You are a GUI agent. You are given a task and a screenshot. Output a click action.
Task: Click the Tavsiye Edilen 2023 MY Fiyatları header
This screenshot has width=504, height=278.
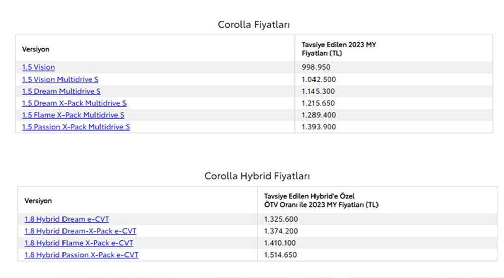339,49
